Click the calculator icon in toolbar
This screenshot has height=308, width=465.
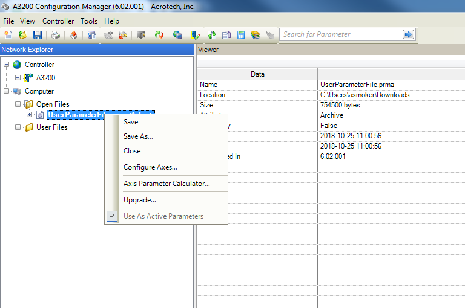[241, 35]
